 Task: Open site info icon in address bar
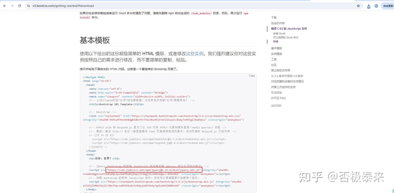(x=28, y=6)
